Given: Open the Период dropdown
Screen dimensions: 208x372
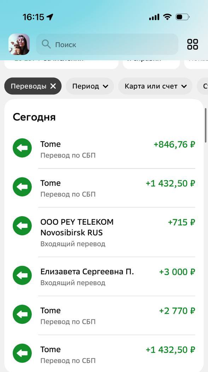Looking at the screenshot, I should 89,86.
